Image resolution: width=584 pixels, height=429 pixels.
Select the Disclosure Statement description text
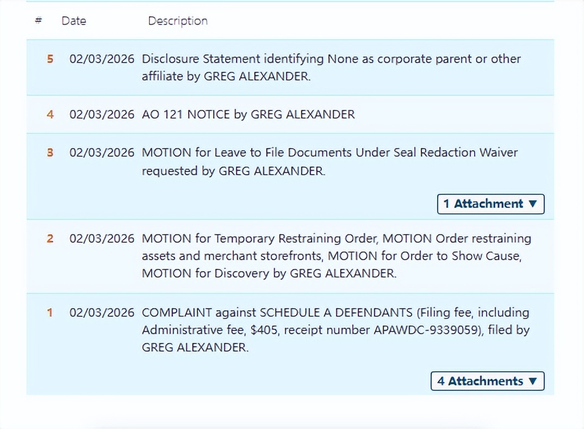coord(331,68)
